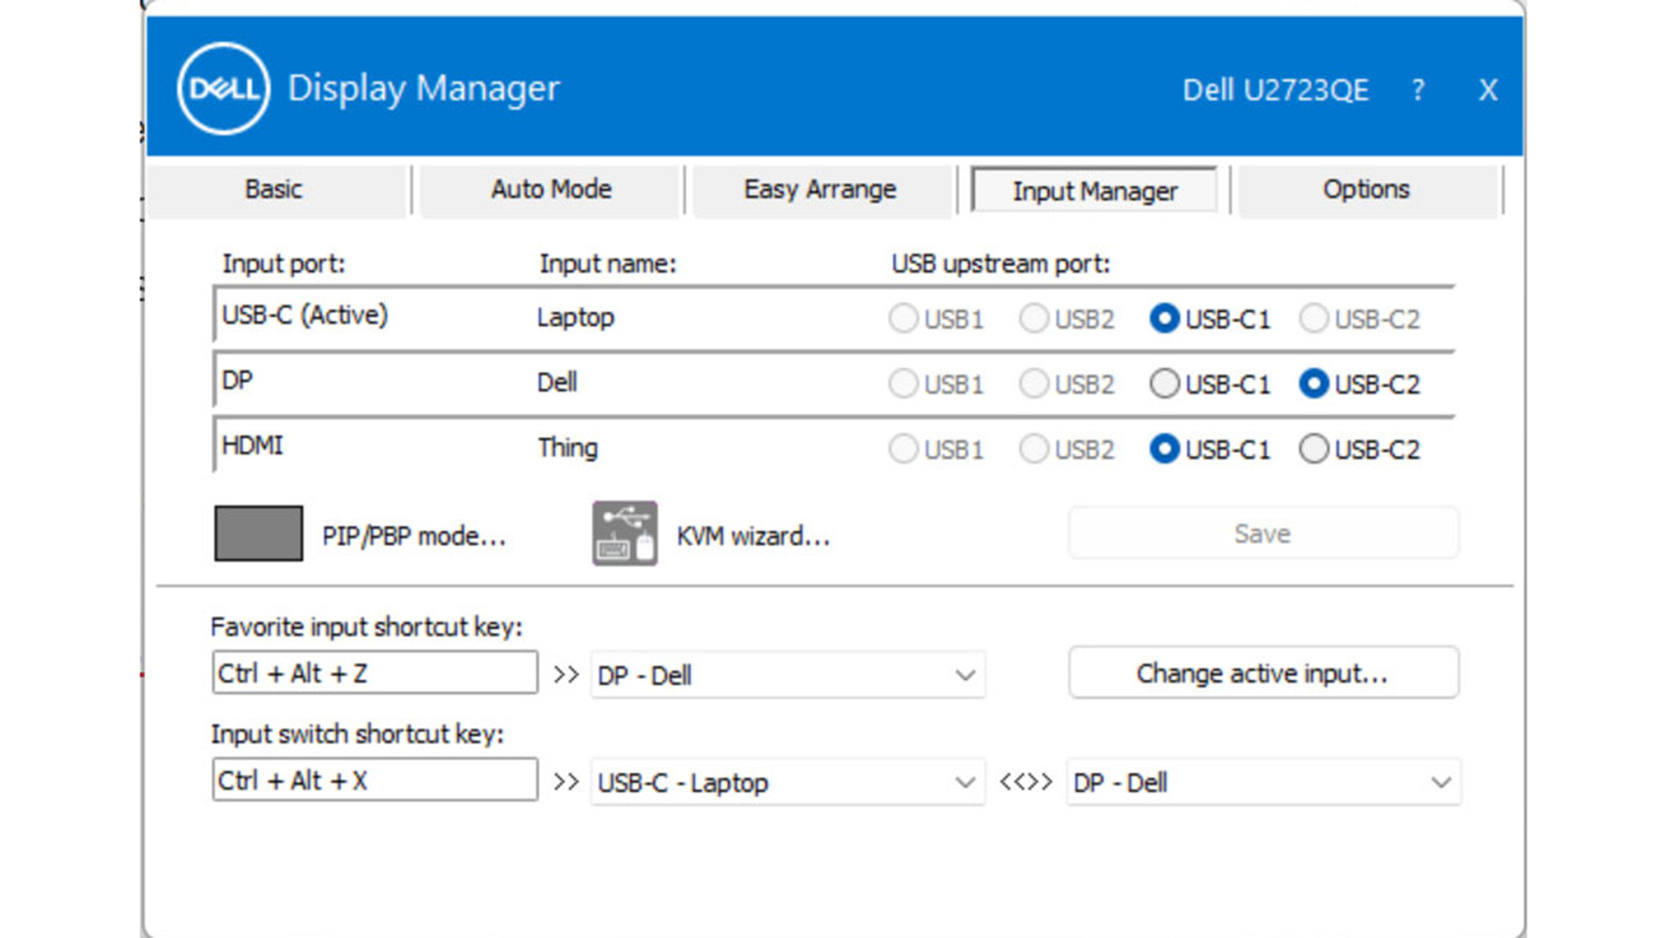The height and width of the screenshot is (938, 1667).
Task: Open the favorite input DP - Dell dropdown
Action: [787, 675]
